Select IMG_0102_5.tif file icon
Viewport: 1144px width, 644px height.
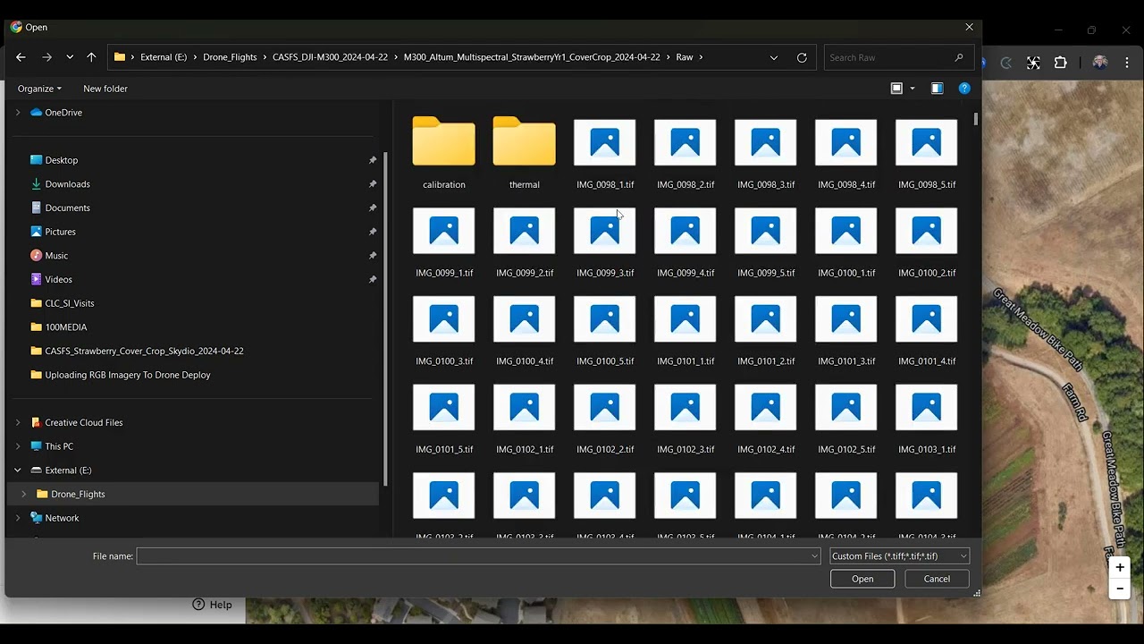point(846,408)
